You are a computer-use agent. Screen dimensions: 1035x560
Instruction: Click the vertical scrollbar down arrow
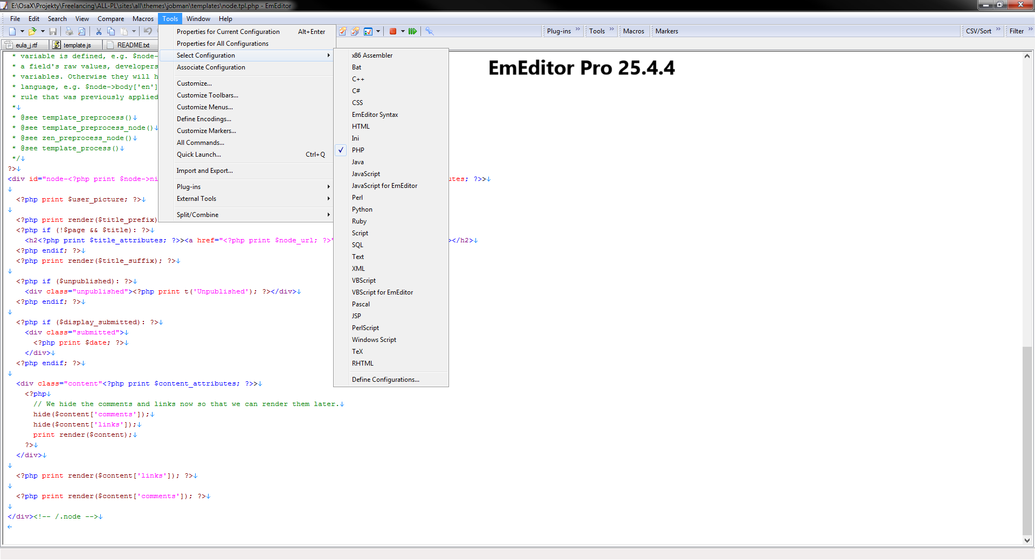(x=1027, y=541)
